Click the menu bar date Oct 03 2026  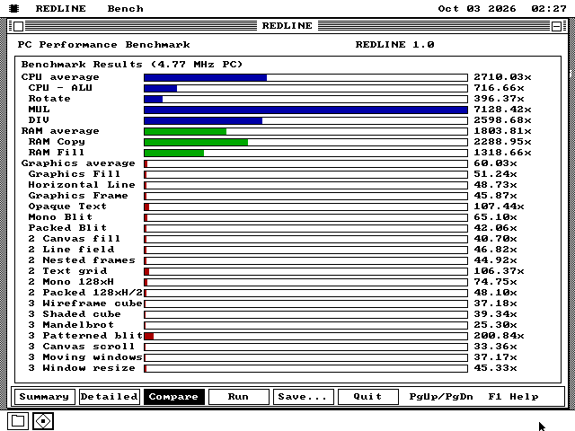[477, 8]
